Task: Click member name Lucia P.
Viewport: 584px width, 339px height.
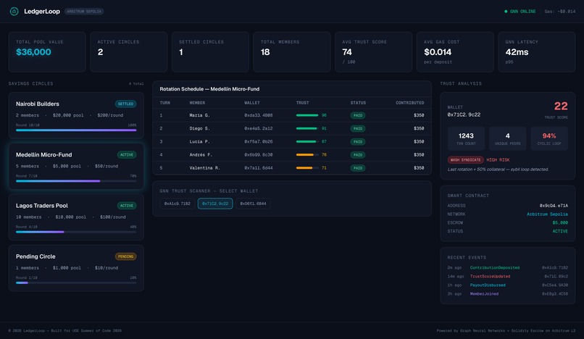Action: pos(200,141)
